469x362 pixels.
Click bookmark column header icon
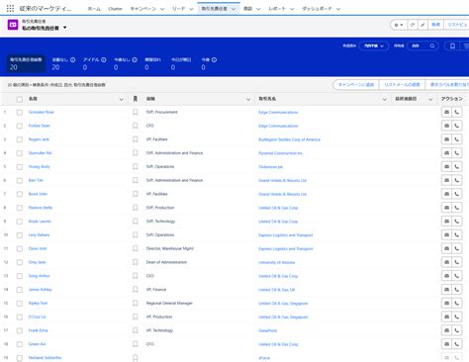(135, 99)
